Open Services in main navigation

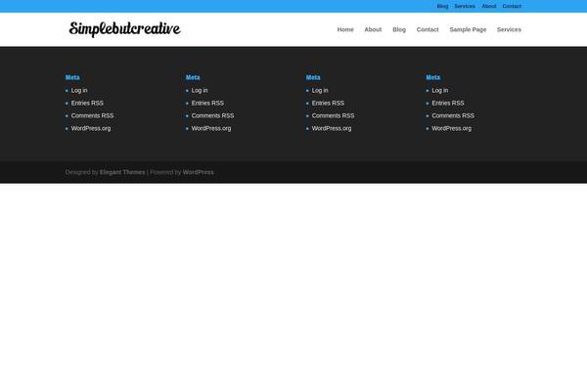(x=509, y=29)
